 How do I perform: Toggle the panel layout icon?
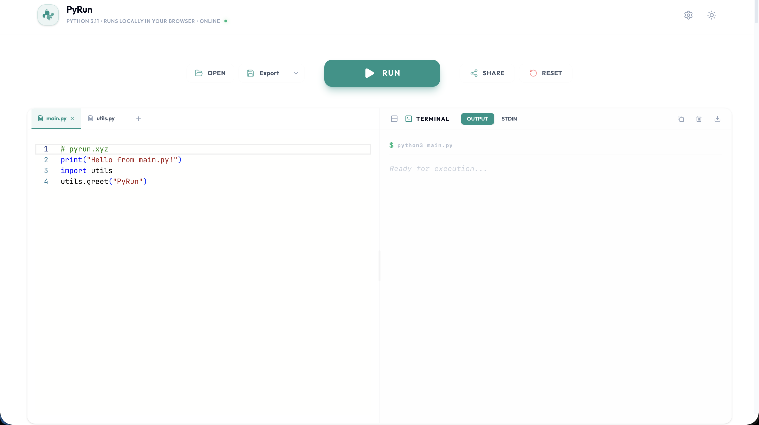(394, 119)
